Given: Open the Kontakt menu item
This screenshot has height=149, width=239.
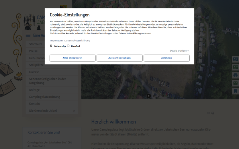Looking at the screenshot, I should 52,104.
